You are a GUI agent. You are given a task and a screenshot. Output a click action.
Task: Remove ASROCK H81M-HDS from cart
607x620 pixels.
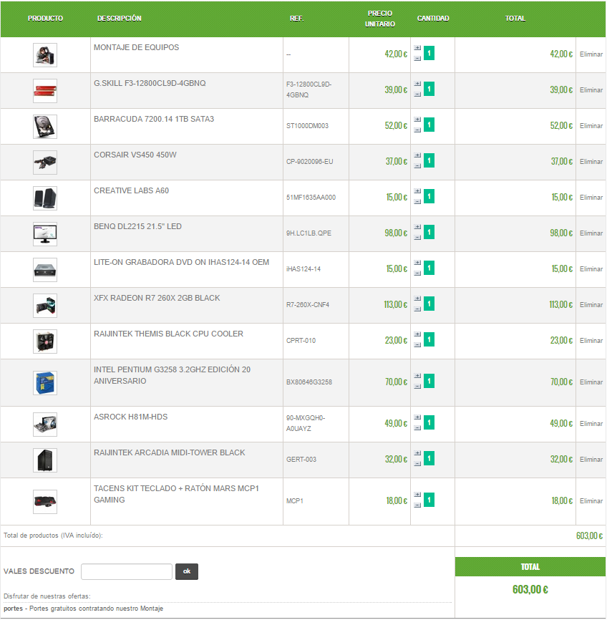(591, 424)
